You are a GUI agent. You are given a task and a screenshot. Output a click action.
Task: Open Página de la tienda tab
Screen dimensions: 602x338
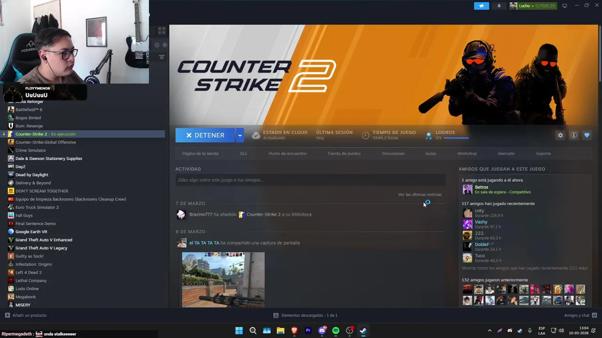click(200, 154)
